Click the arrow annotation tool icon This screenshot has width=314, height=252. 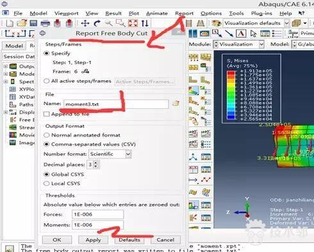tap(229, 33)
